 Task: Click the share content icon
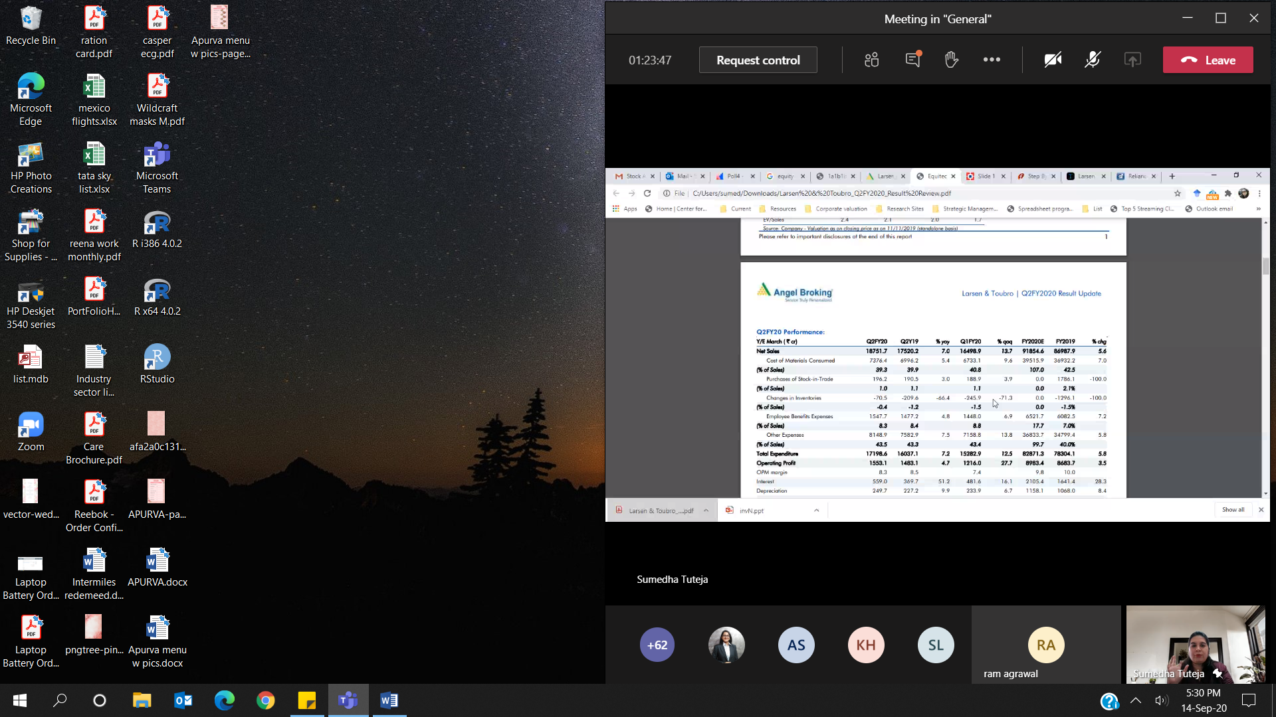[1132, 60]
